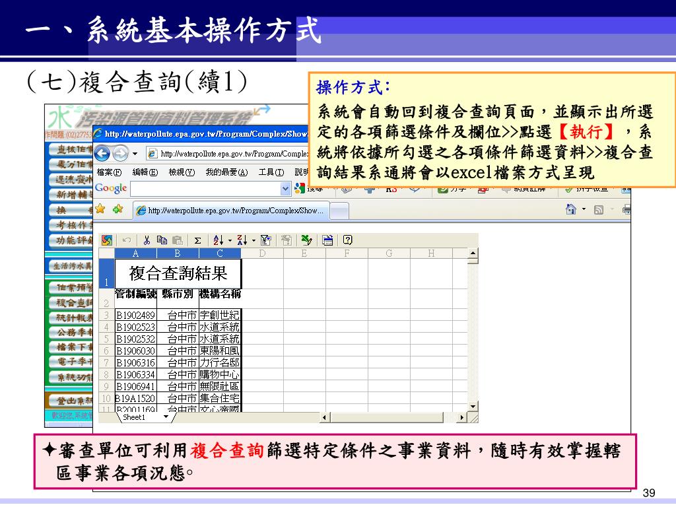Open the 編輯(E) menu

145,172
